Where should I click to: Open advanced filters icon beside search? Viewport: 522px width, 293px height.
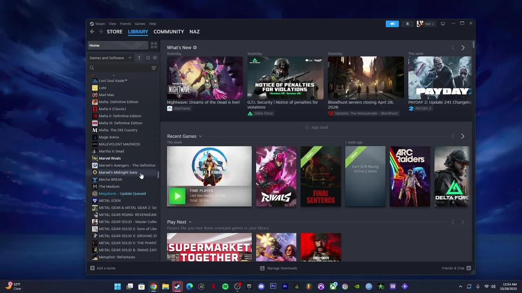[154, 68]
